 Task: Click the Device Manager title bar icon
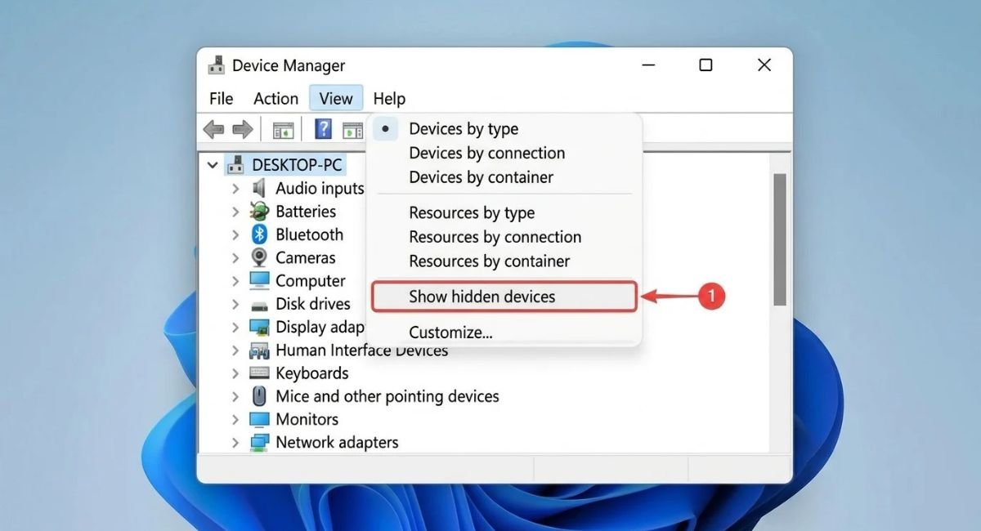tap(216, 65)
